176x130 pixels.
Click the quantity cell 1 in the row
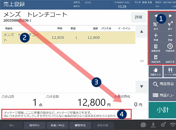[x=76, y=37]
